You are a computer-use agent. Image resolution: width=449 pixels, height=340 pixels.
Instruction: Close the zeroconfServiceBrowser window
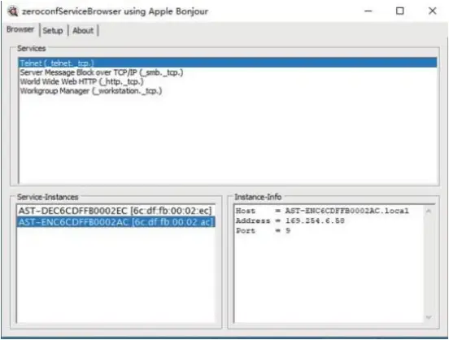click(433, 11)
